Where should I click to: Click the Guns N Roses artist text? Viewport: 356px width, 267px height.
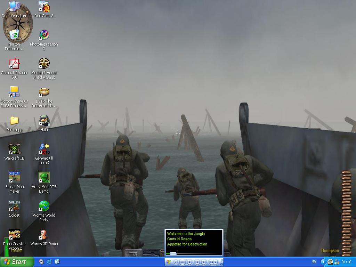179,239
